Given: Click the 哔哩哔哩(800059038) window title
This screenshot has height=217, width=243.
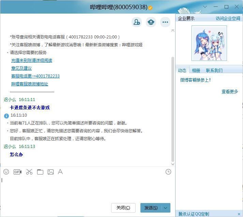Looking at the screenshot, I should (119, 7).
